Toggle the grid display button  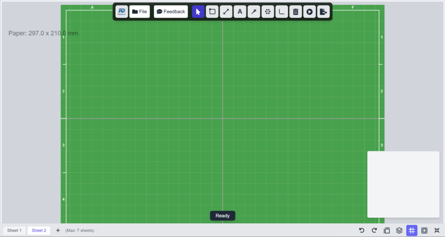click(x=412, y=230)
